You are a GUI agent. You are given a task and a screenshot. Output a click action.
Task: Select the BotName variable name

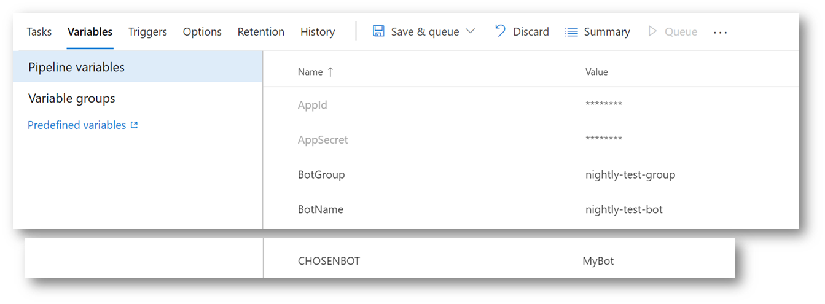tap(321, 209)
